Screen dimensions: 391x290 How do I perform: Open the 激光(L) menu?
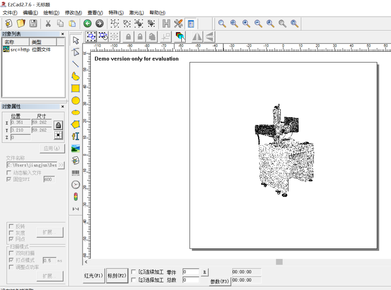[137, 13]
